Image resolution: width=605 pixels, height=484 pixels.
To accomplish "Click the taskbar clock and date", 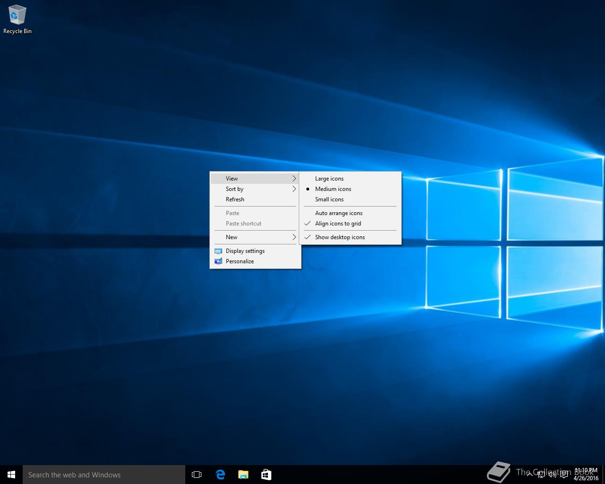I will pos(586,475).
